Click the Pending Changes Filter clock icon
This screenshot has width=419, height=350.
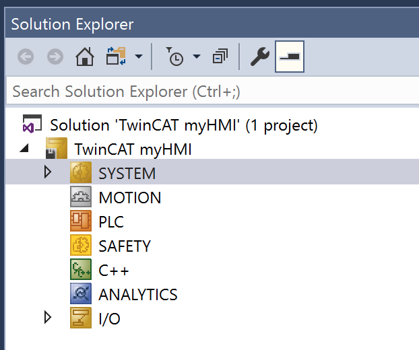[174, 57]
